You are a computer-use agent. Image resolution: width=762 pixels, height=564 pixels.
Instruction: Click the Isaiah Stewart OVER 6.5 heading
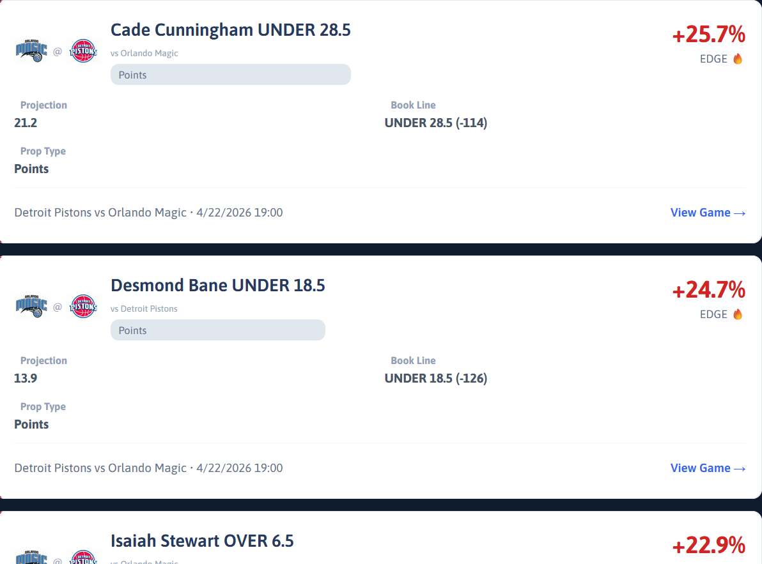(x=202, y=541)
